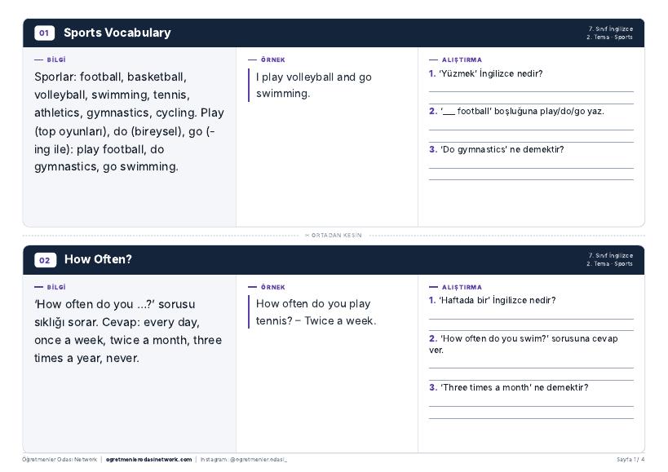Viewport: 668px width, 472px height.
Task: Click answer line under 'Do gymnastics' ne demektir?
Action: pyautogui.click(x=531, y=168)
